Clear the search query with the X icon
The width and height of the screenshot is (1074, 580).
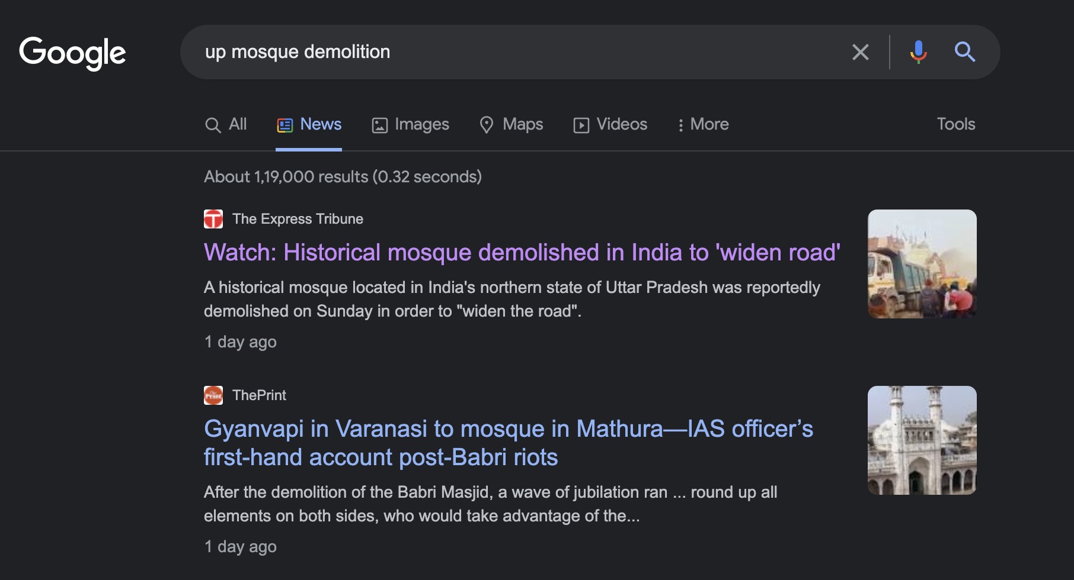point(860,52)
